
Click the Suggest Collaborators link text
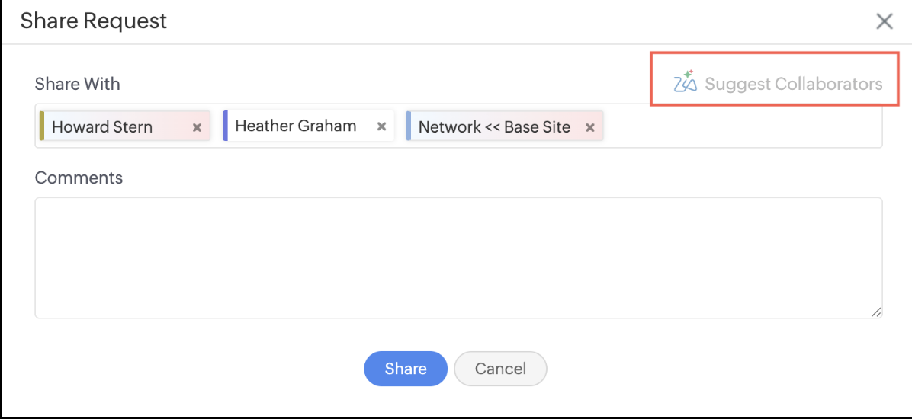point(793,84)
